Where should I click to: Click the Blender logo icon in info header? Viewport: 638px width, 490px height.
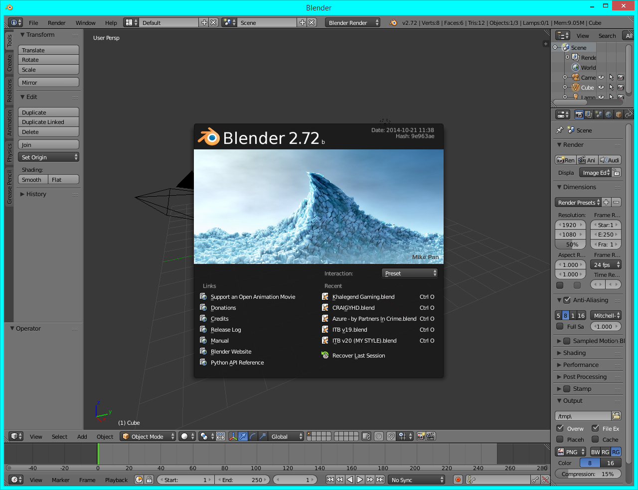[393, 22]
